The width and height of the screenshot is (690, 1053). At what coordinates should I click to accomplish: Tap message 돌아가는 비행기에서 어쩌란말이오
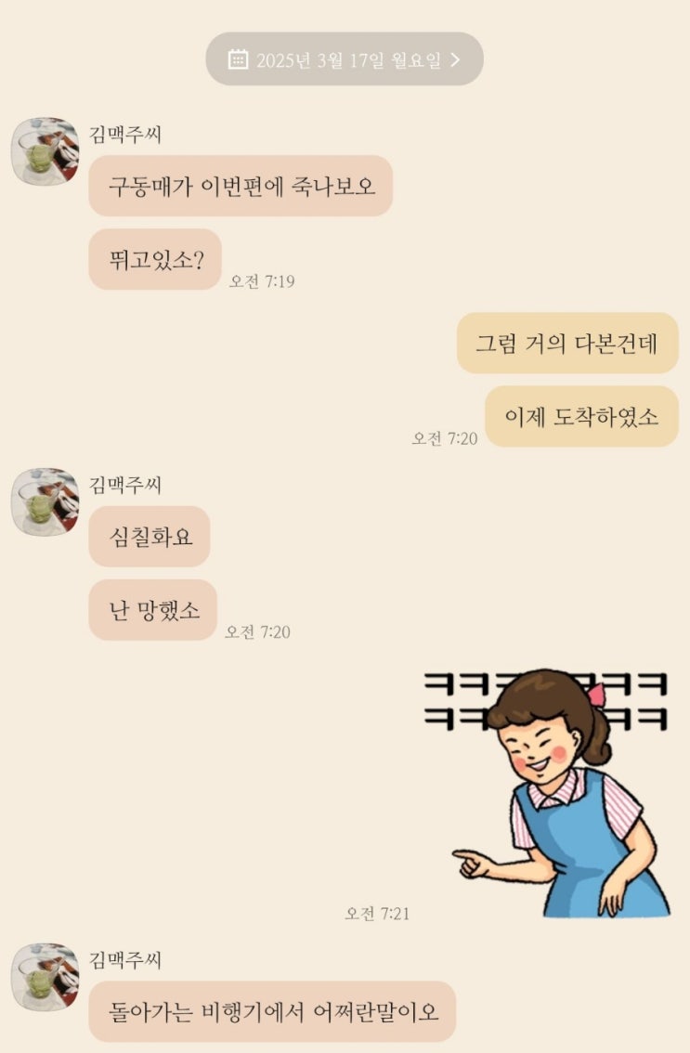tap(272, 1011)
